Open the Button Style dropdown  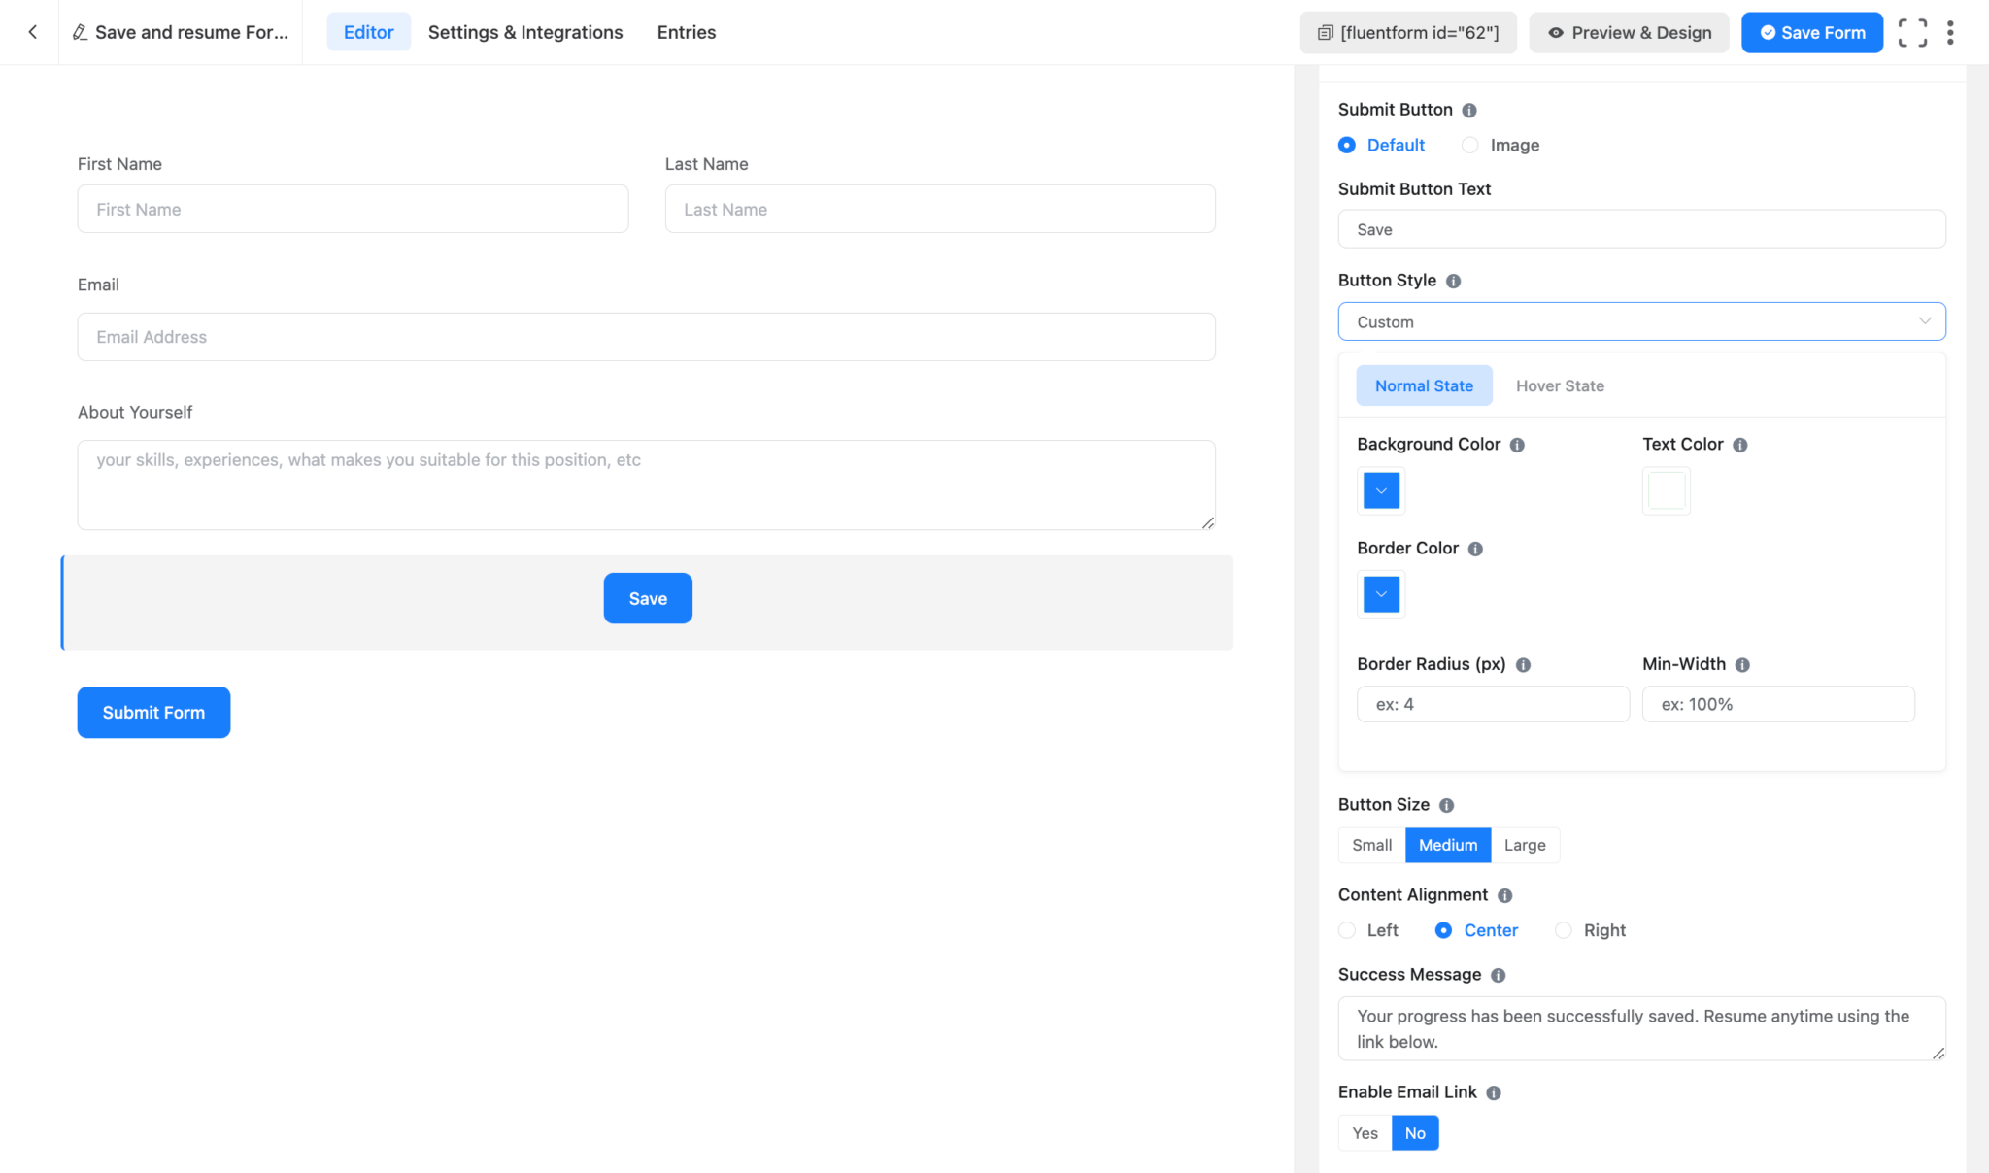1641,321
